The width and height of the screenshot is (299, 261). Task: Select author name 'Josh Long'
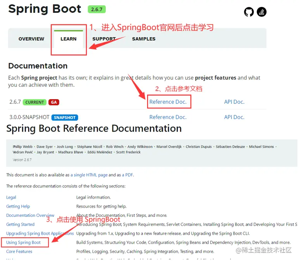(65, 147)
